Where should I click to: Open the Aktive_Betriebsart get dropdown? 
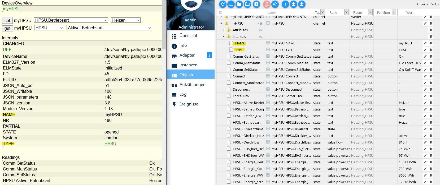pyautogui.click(x=109, y=28)
